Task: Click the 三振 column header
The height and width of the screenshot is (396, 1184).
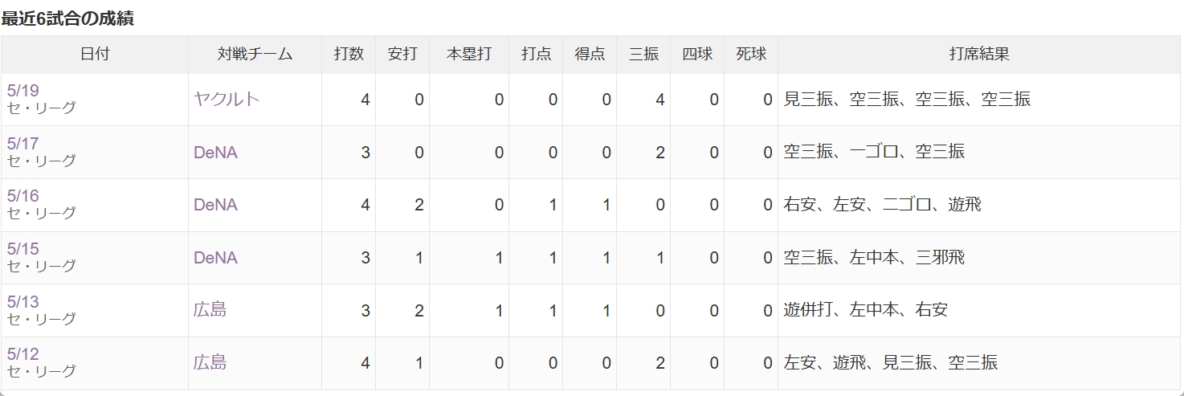Action: click(643, 55)
